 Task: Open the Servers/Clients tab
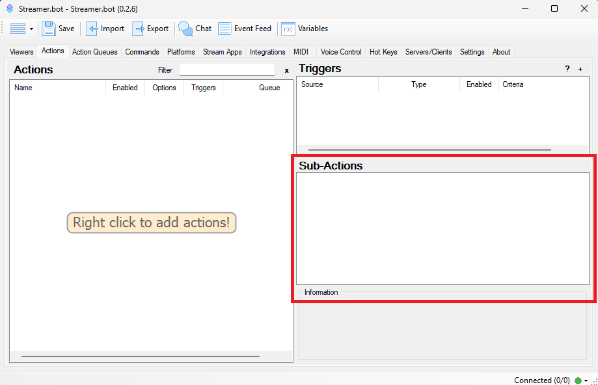point(428,52)
